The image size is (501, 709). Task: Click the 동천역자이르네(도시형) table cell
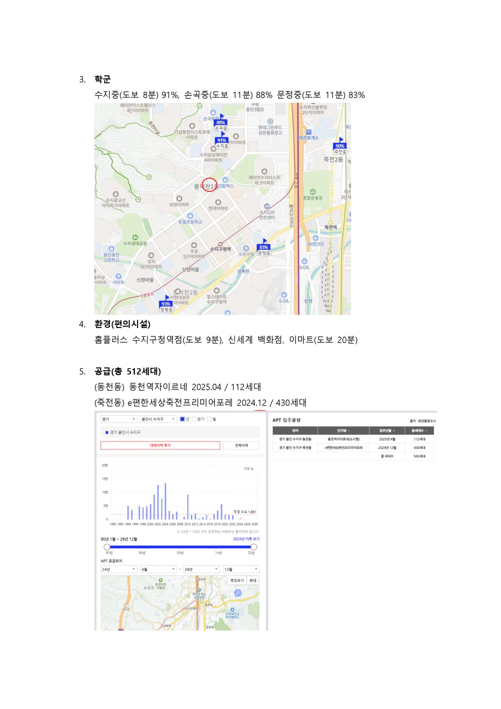point(344,439)
